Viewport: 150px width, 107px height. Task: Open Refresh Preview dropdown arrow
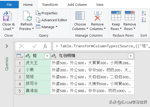[33, 28]
